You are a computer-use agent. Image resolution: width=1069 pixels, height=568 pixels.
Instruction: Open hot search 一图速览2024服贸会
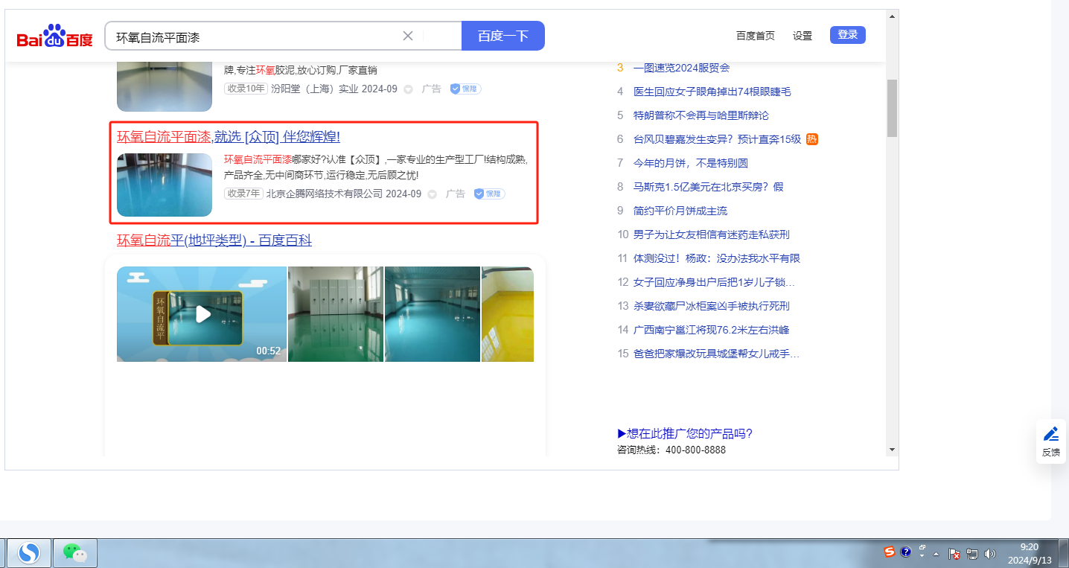(682, 68)
